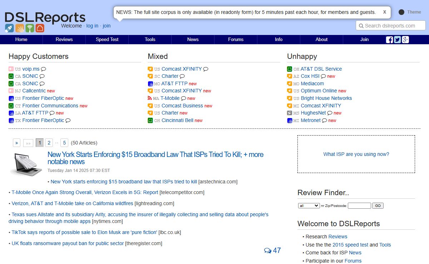Click Join in the navigation bar
The image size is (429, 264).
[x=365, y=40]
